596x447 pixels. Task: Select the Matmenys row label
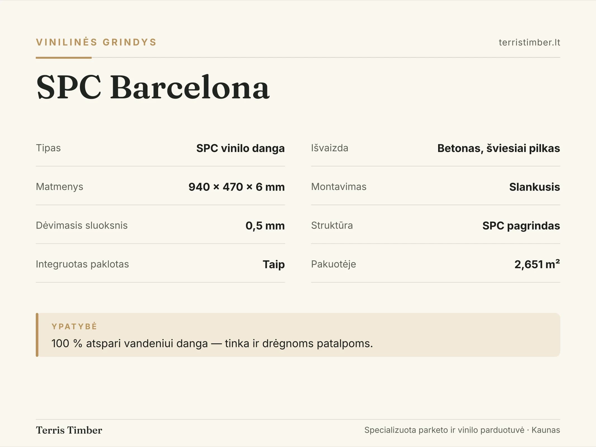[60, 187]
